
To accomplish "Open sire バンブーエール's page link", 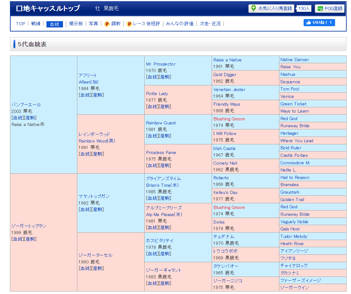I will pyautogui.click(x=26, y=104).
